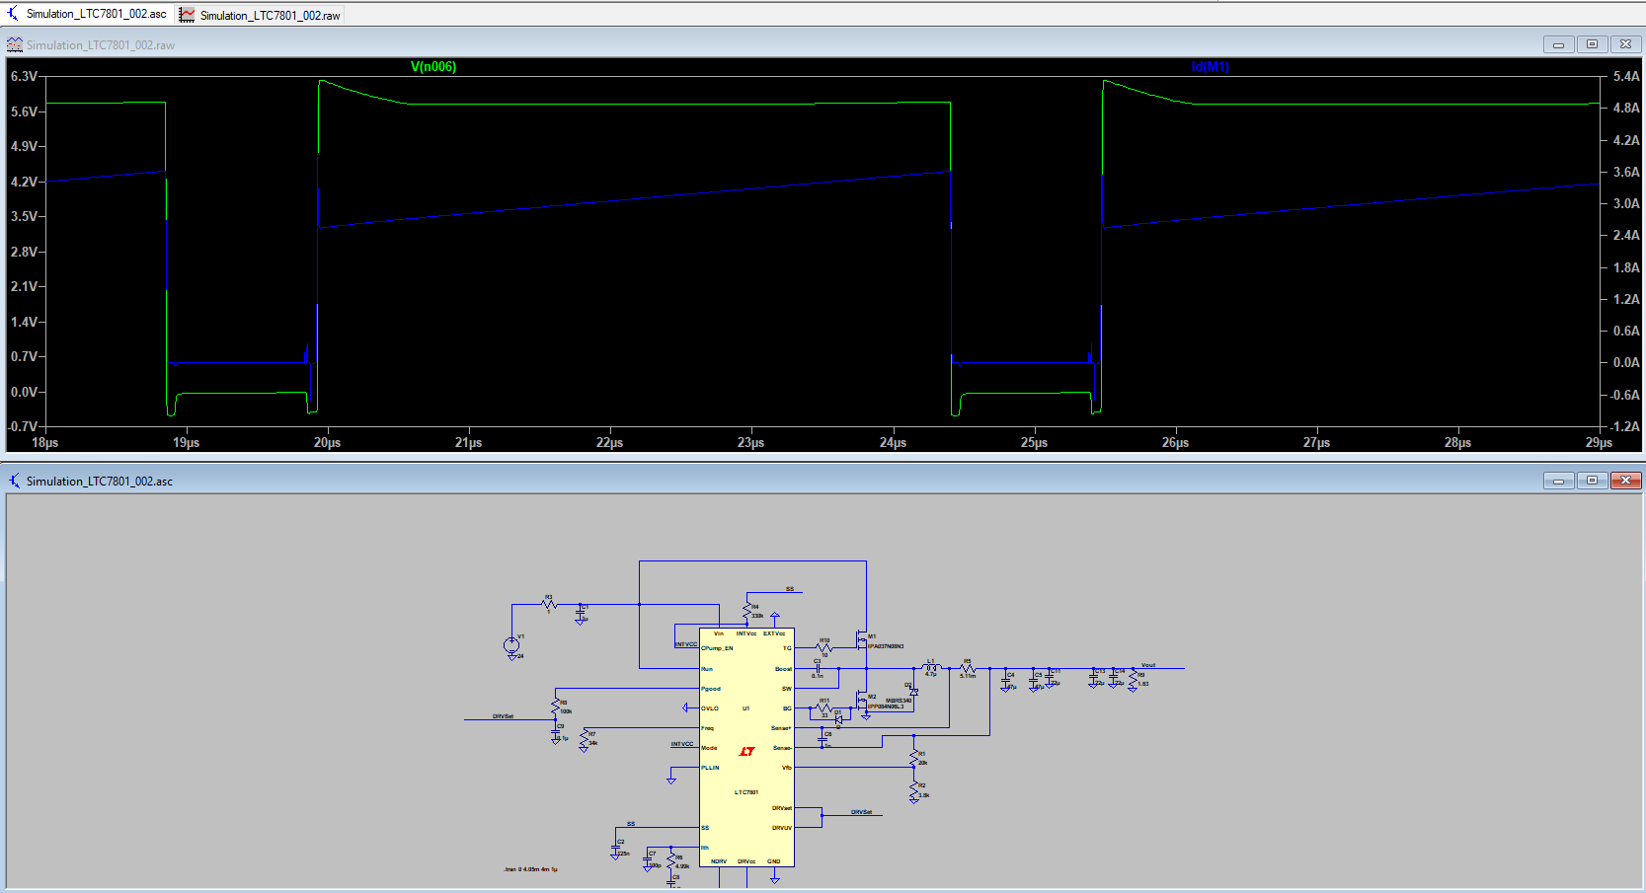Minimize the schematic .asc window
This screenshot has height=893, width=1646.
pos(1558,481)
